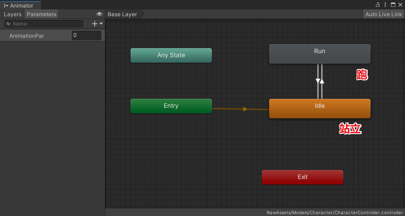Open the add parameter dropdown arrow
The image size is (405, 216).
click(101, 23)
